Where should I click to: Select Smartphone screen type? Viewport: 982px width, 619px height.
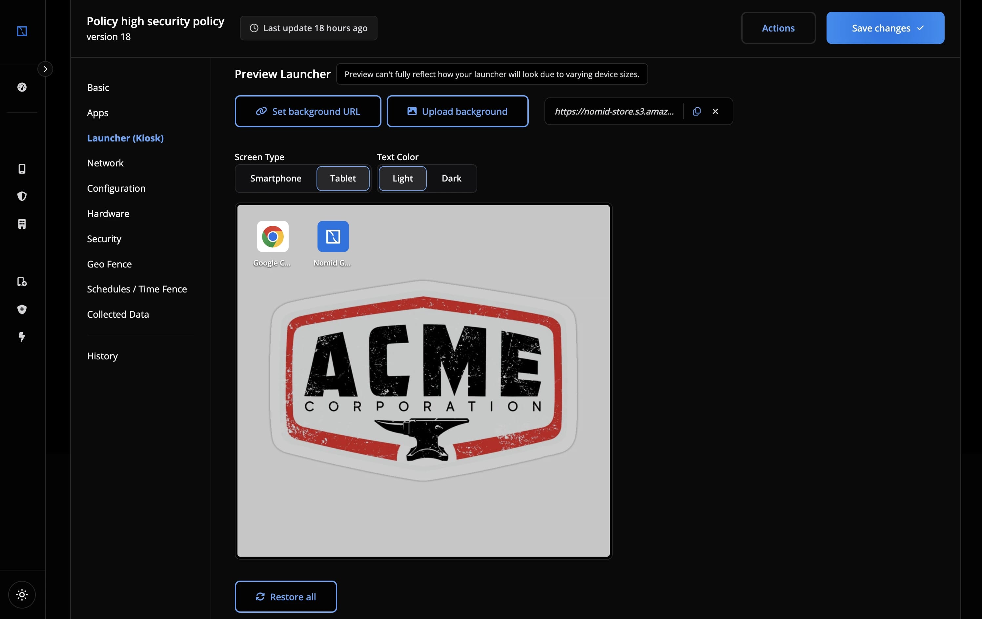click(x=276, y=178)
